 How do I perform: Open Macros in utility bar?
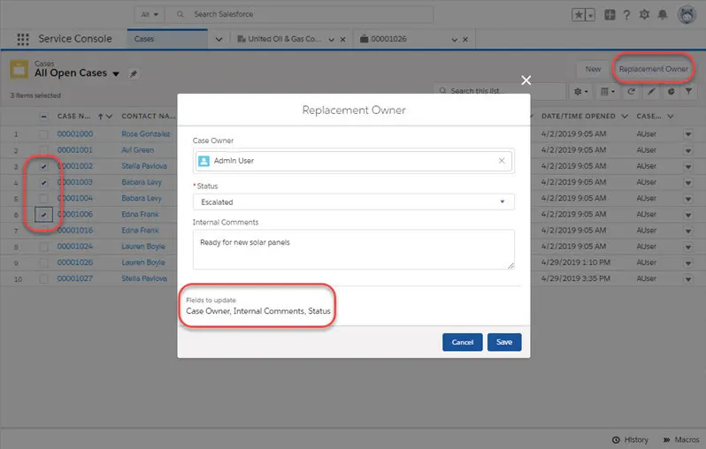pos(681,439)
